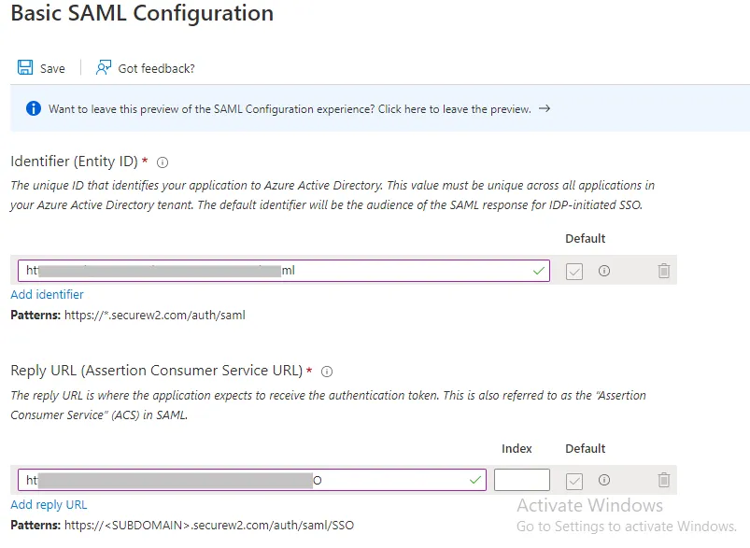Screen dimensions: 750x548
Task: Click info icon beside the Reply URL label
Action: [x=327, y=371]
